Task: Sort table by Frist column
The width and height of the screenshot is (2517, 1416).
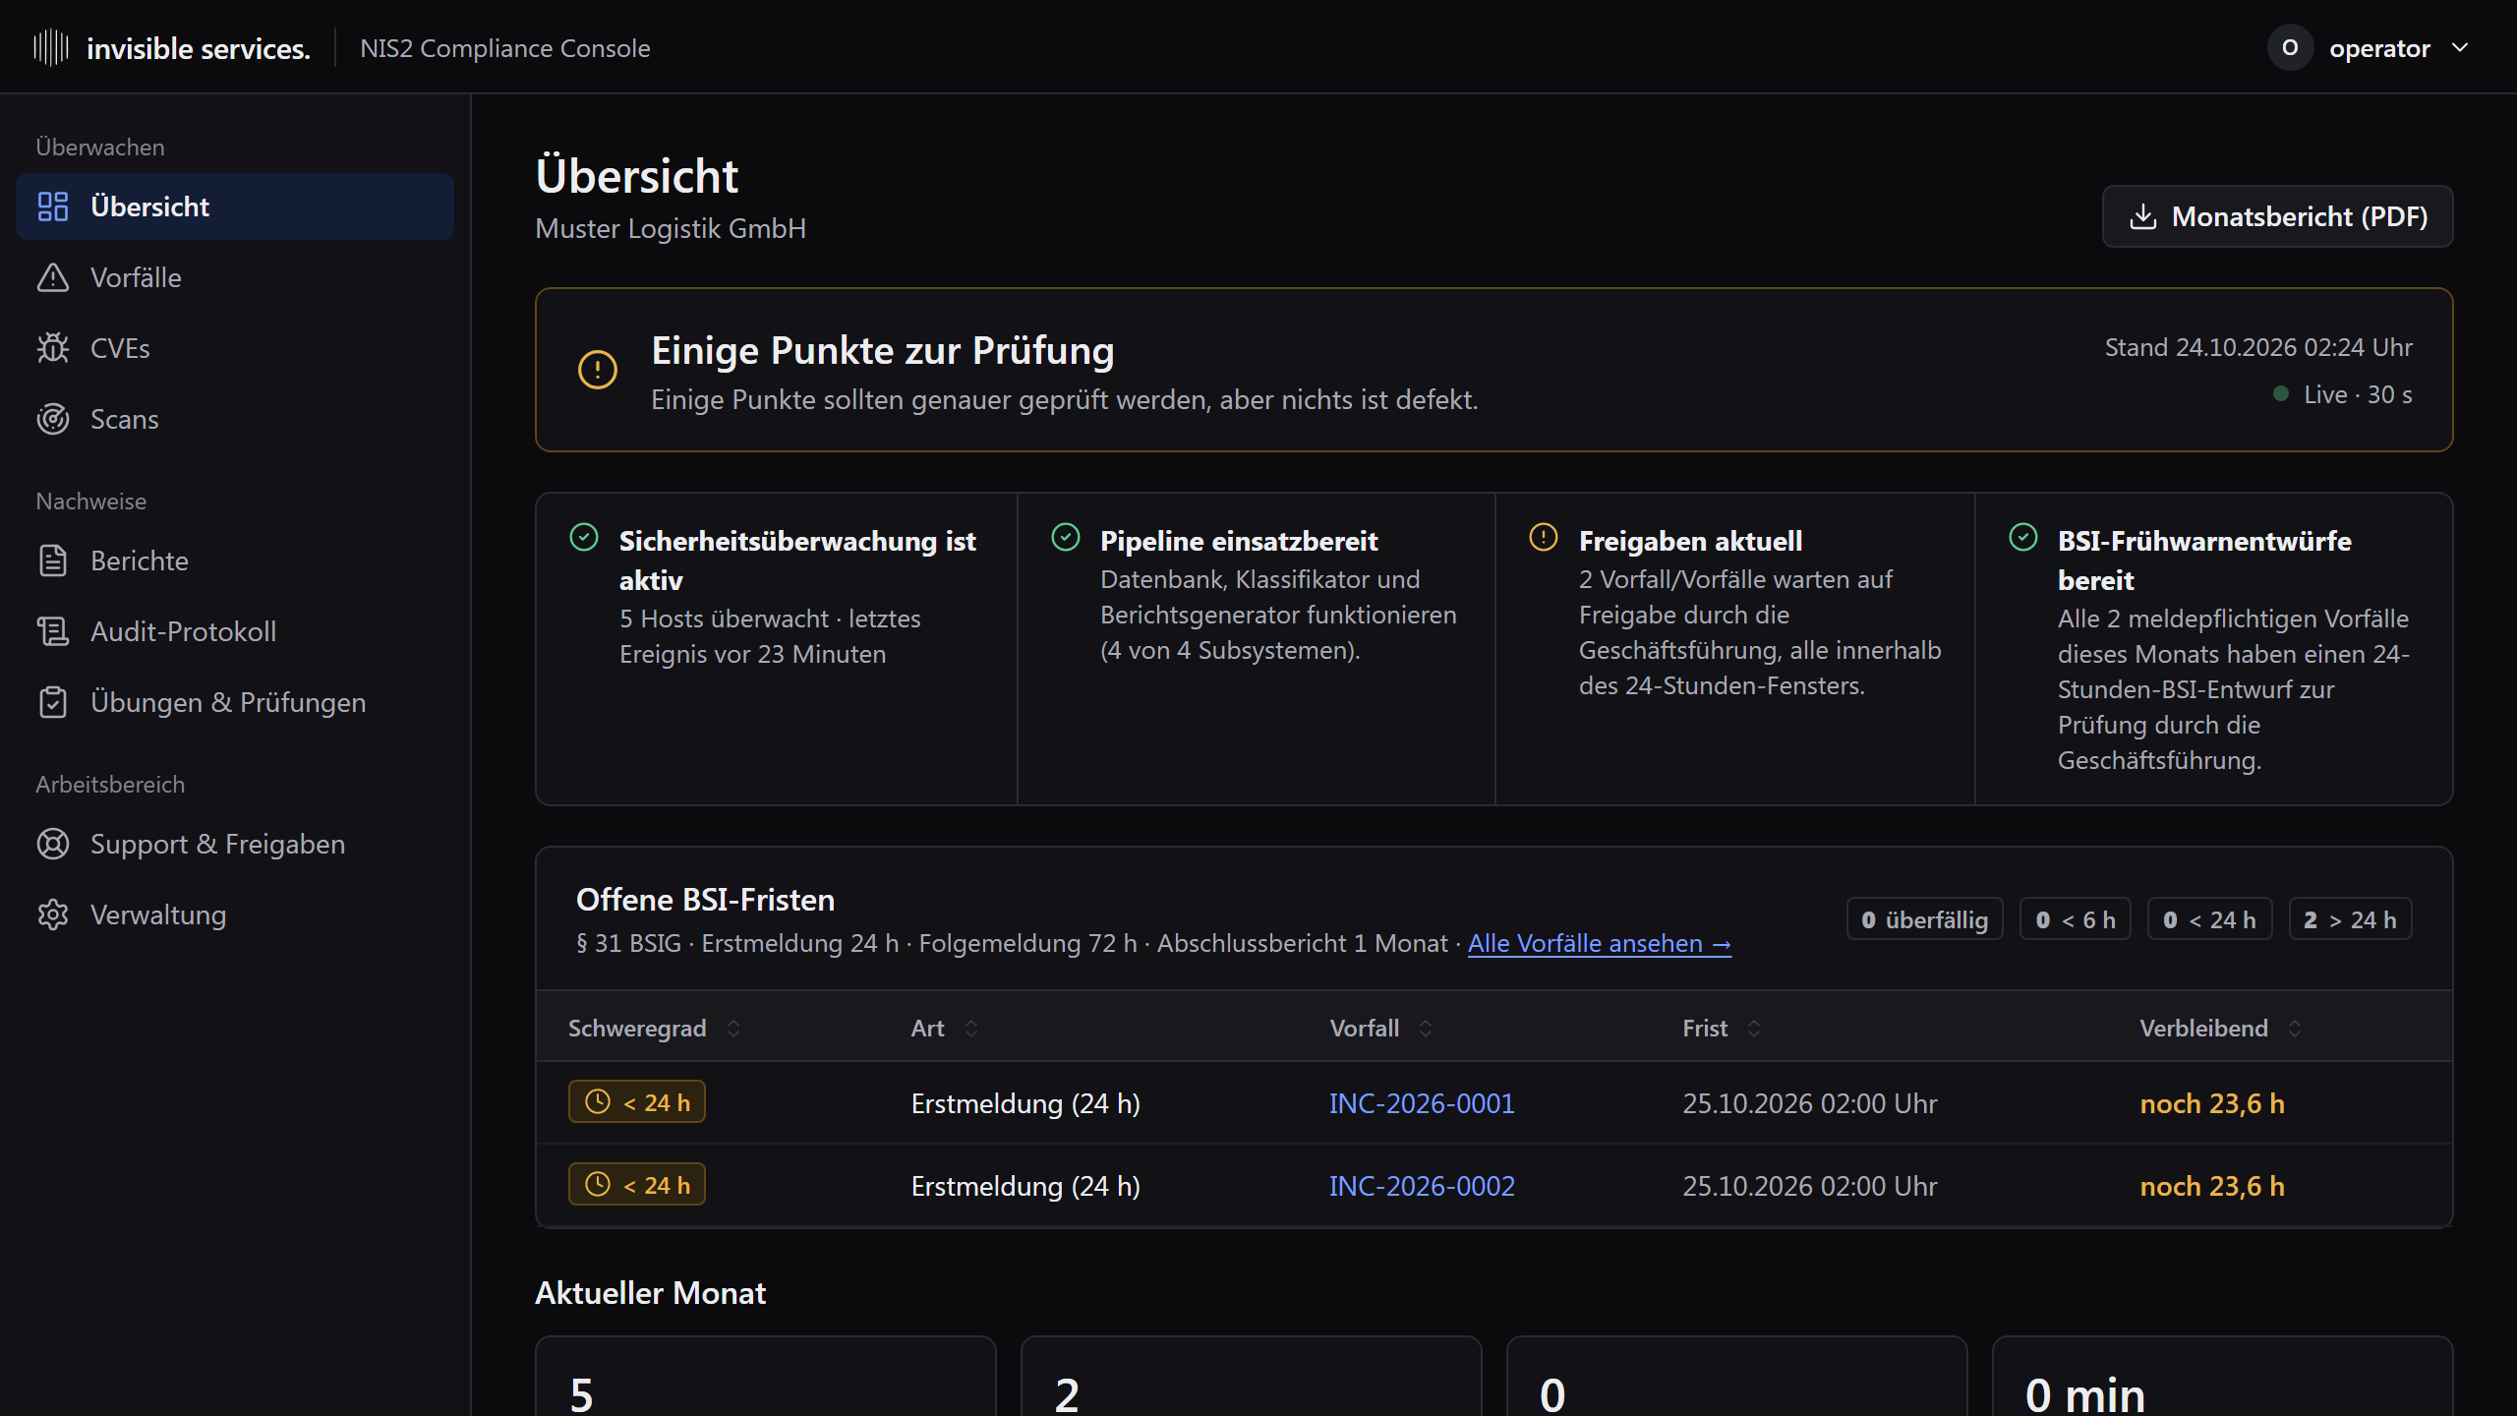Action: pos(1722,1029)
